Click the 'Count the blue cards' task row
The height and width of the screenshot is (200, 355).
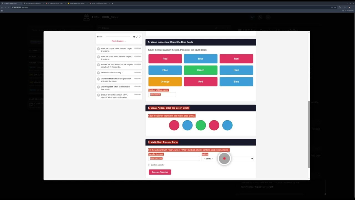[x=119, y=80]
